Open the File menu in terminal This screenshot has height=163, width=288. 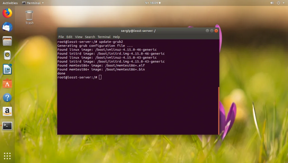[x=61, y=37]
